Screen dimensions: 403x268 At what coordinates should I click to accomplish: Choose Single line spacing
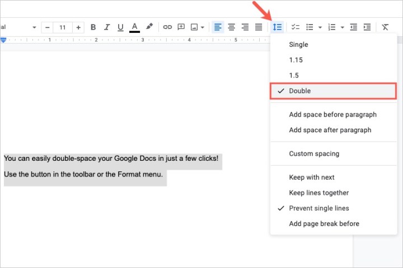(298, 45)
